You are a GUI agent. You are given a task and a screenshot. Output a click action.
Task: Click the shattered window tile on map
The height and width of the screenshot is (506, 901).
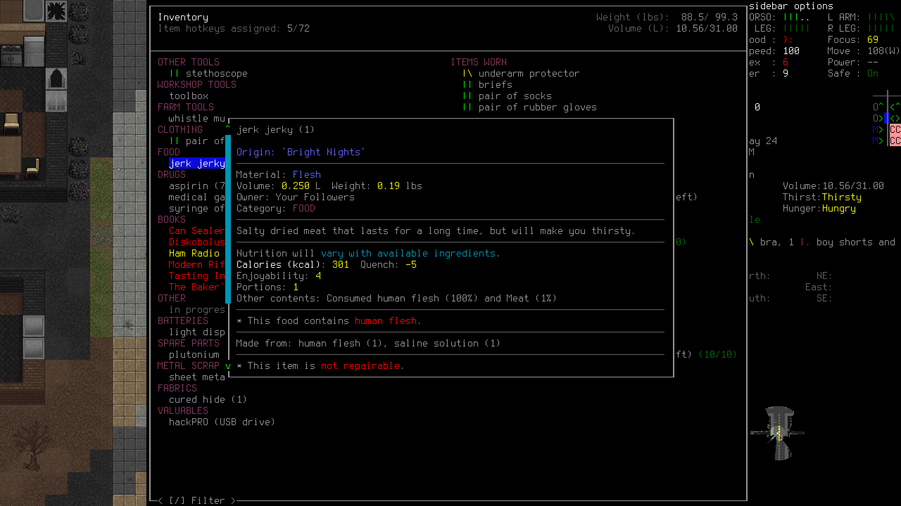tap(56, 11)
